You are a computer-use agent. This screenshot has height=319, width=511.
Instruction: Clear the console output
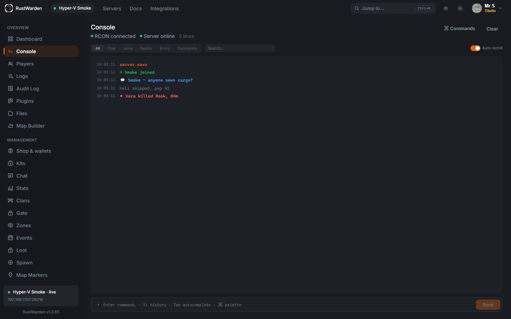(492, 29)
